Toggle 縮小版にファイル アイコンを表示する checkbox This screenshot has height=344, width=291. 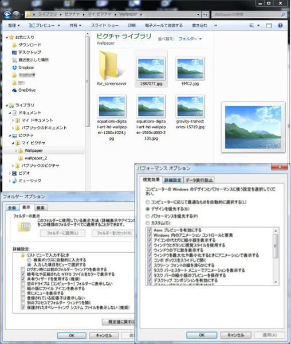(x=23, y=288)
